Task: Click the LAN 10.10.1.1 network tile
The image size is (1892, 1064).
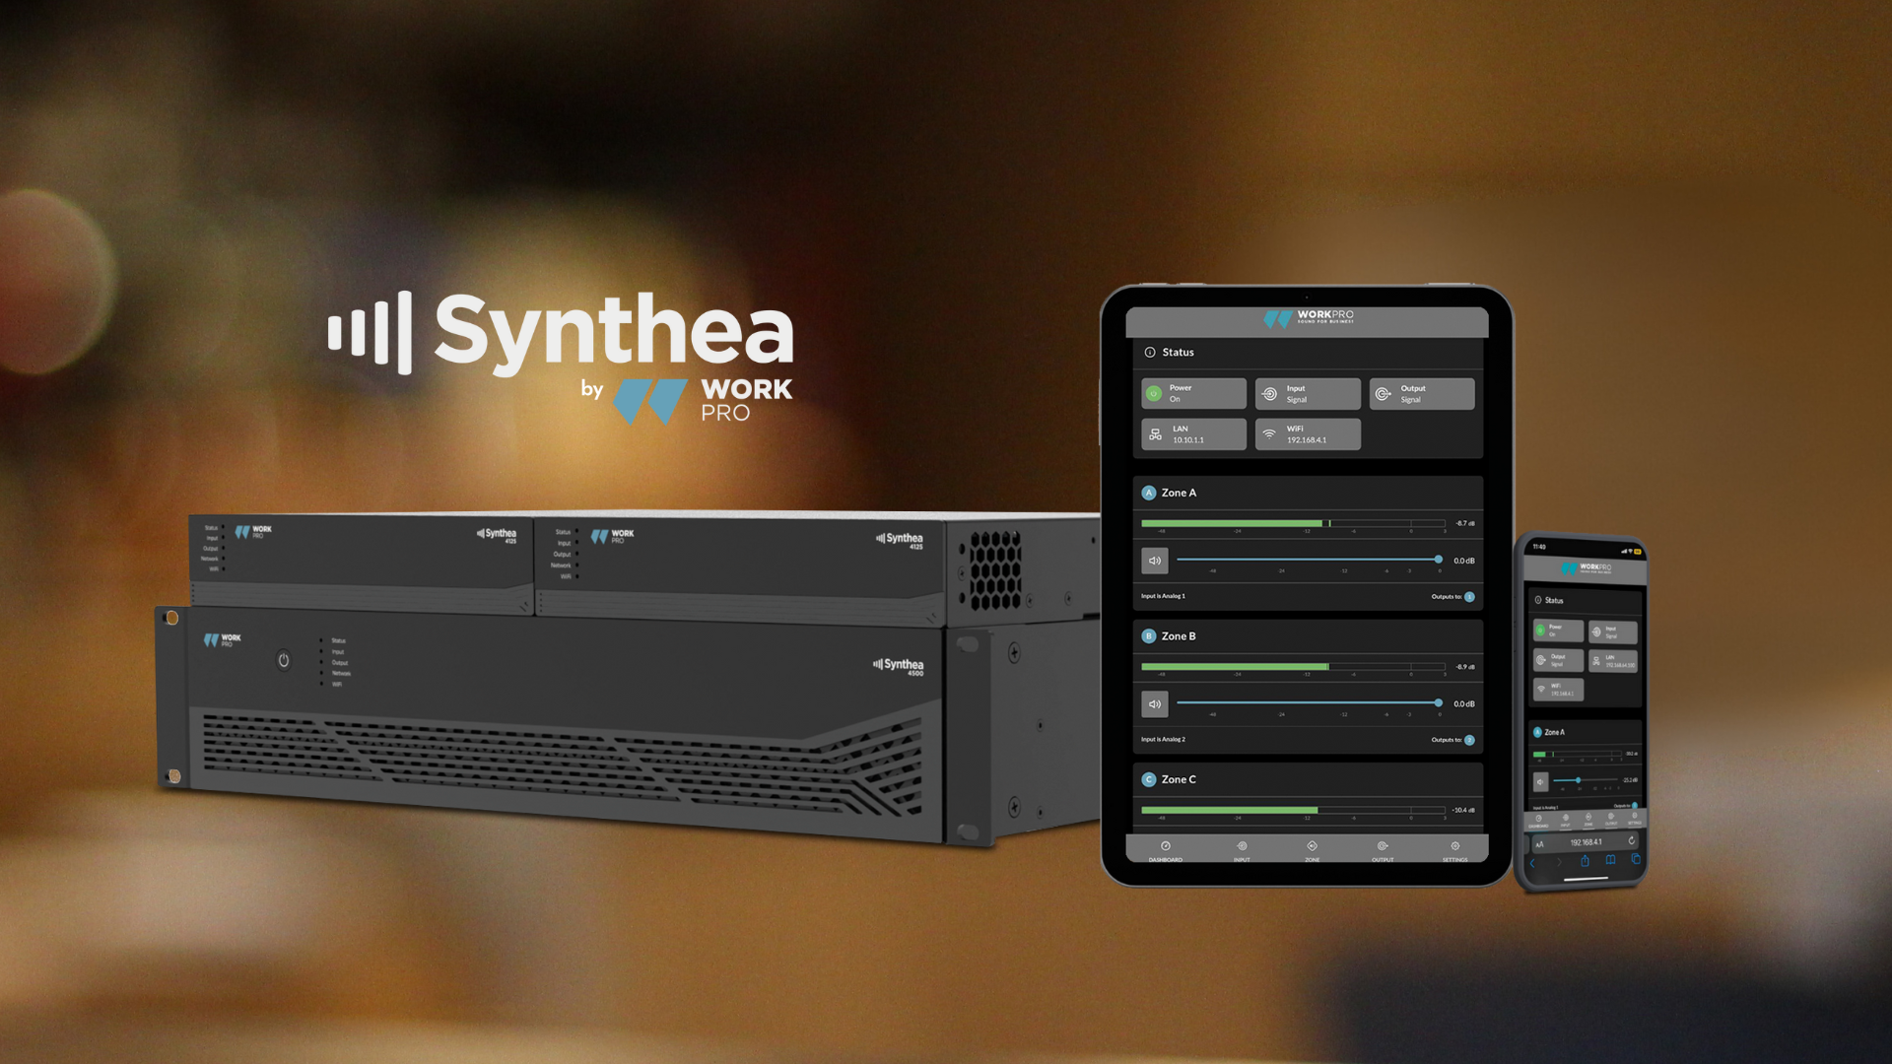Action: pyautogui.click(x=1193, y=434)
